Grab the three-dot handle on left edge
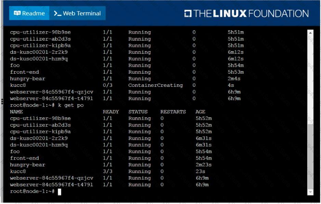 click(x=2, y=101)
